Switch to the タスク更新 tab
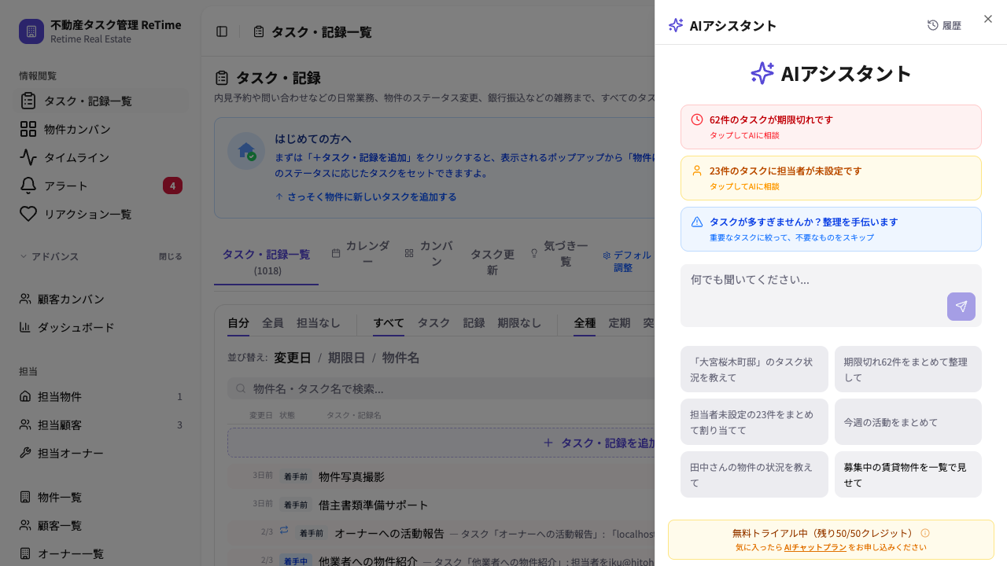This screenshot has width=1007, height=566. tap(492, 262)
